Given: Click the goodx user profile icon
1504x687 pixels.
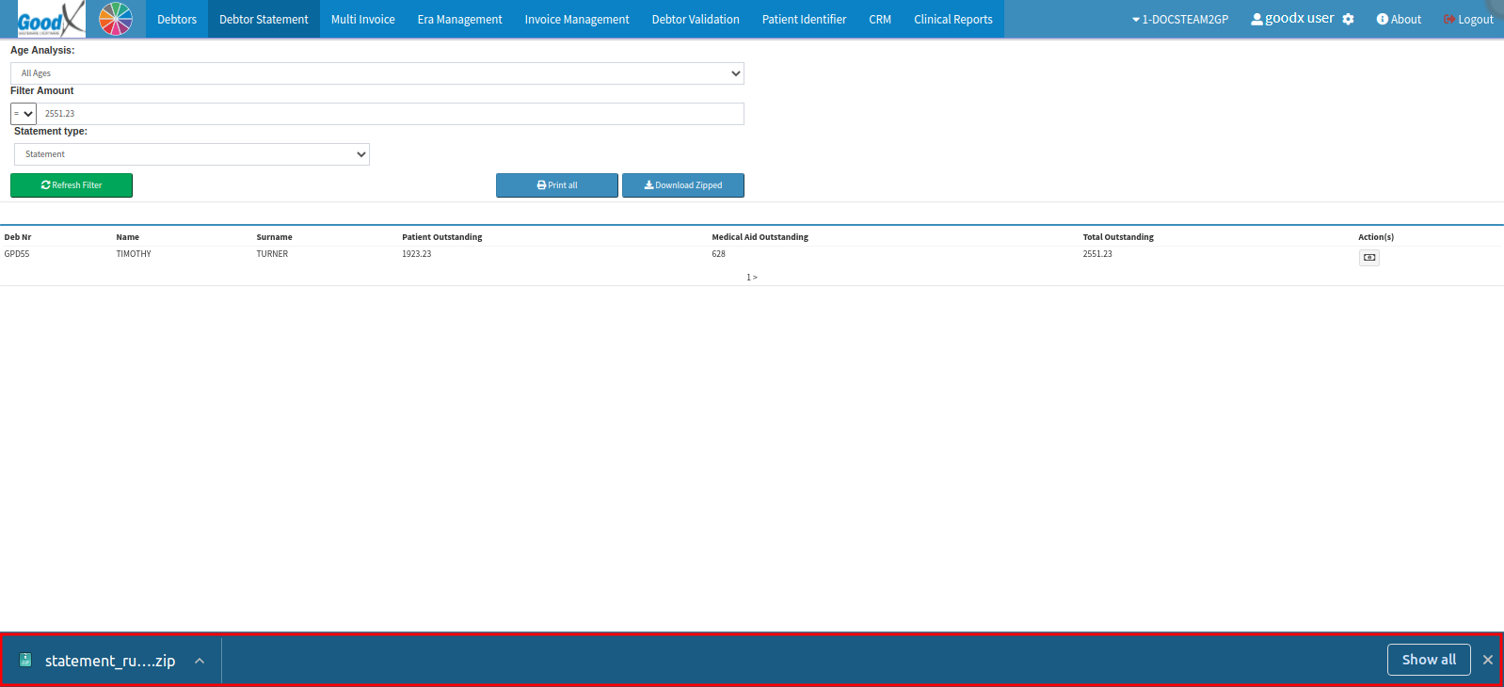Looking at the screenshot, I should 1256,19.
